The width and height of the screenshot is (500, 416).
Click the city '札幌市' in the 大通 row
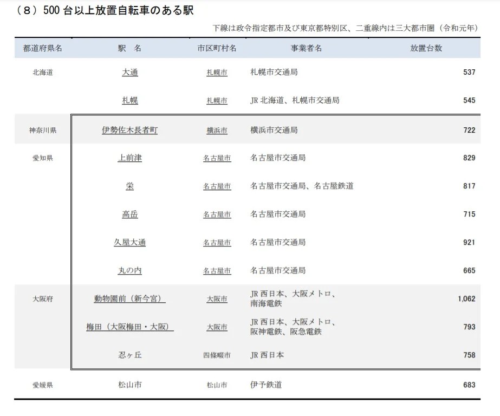[x=217, y=73]
